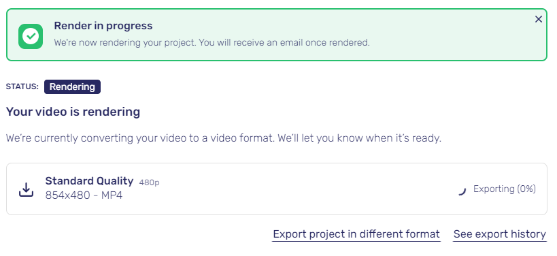Click the 854x480 - MP4 format text

(x=84, y=195)
